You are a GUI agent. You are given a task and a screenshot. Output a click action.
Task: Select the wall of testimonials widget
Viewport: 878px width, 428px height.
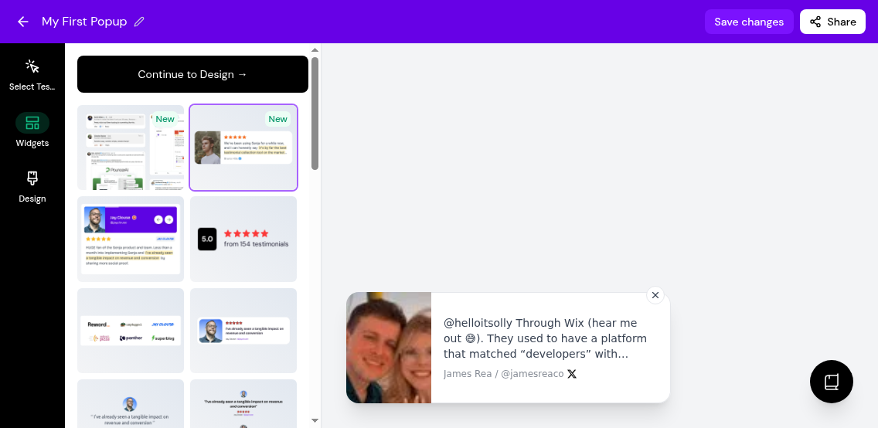131,148
